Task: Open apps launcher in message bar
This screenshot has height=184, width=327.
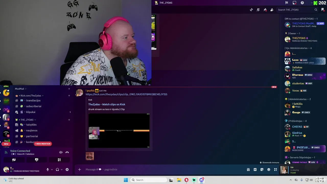Action: point(275,169)
